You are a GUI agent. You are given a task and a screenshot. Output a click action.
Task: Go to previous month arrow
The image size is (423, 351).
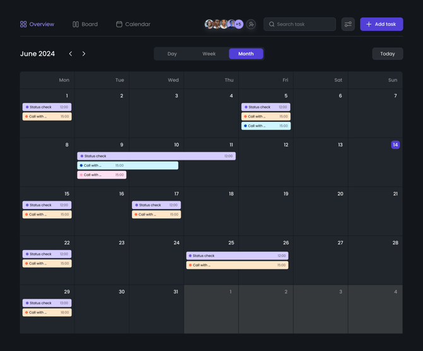tap(71, 54)
